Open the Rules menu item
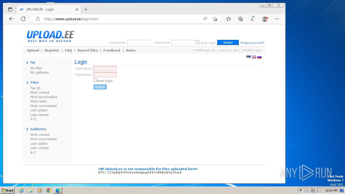This screenshot has height=194, width=345. (131, 50)
